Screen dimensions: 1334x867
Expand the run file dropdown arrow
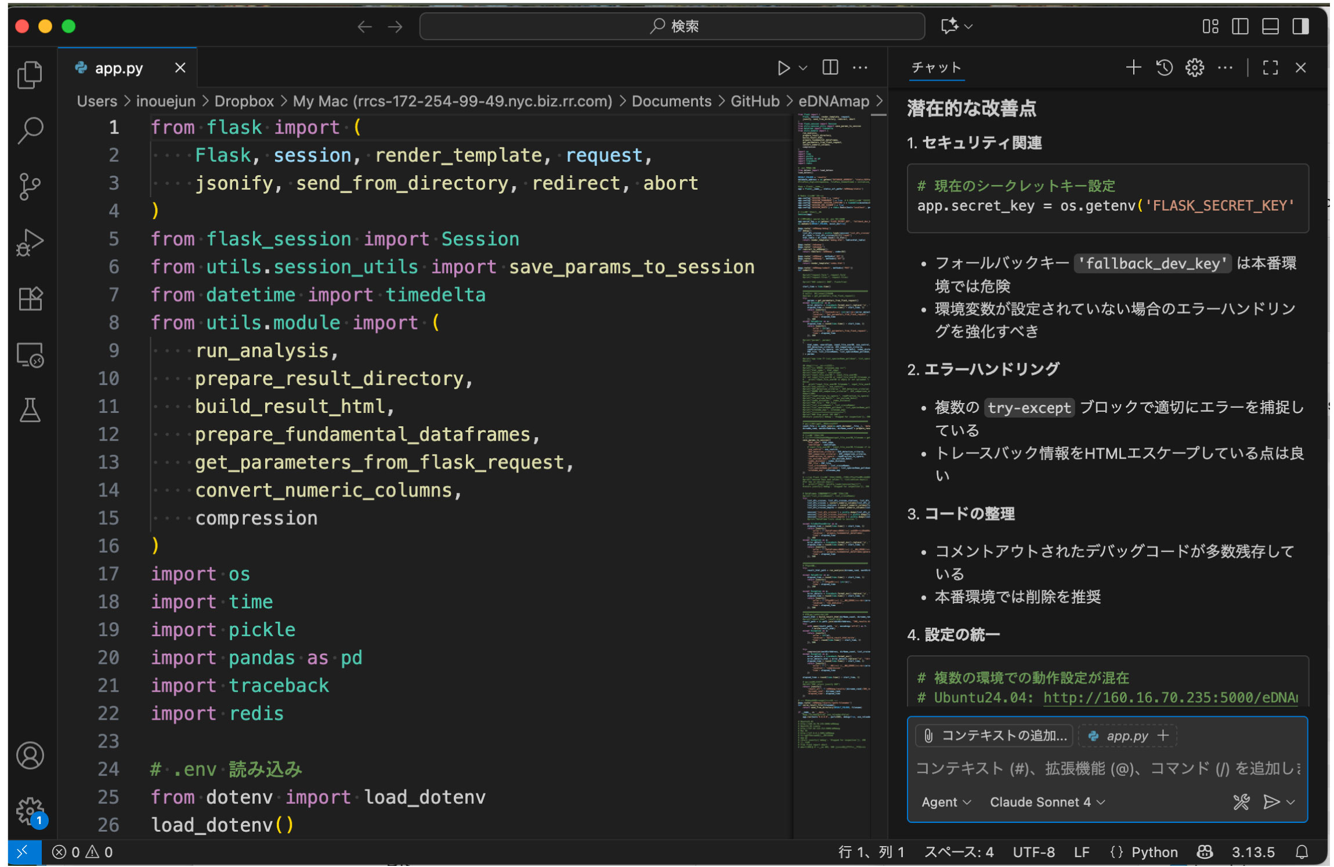[x=803, y=68]
